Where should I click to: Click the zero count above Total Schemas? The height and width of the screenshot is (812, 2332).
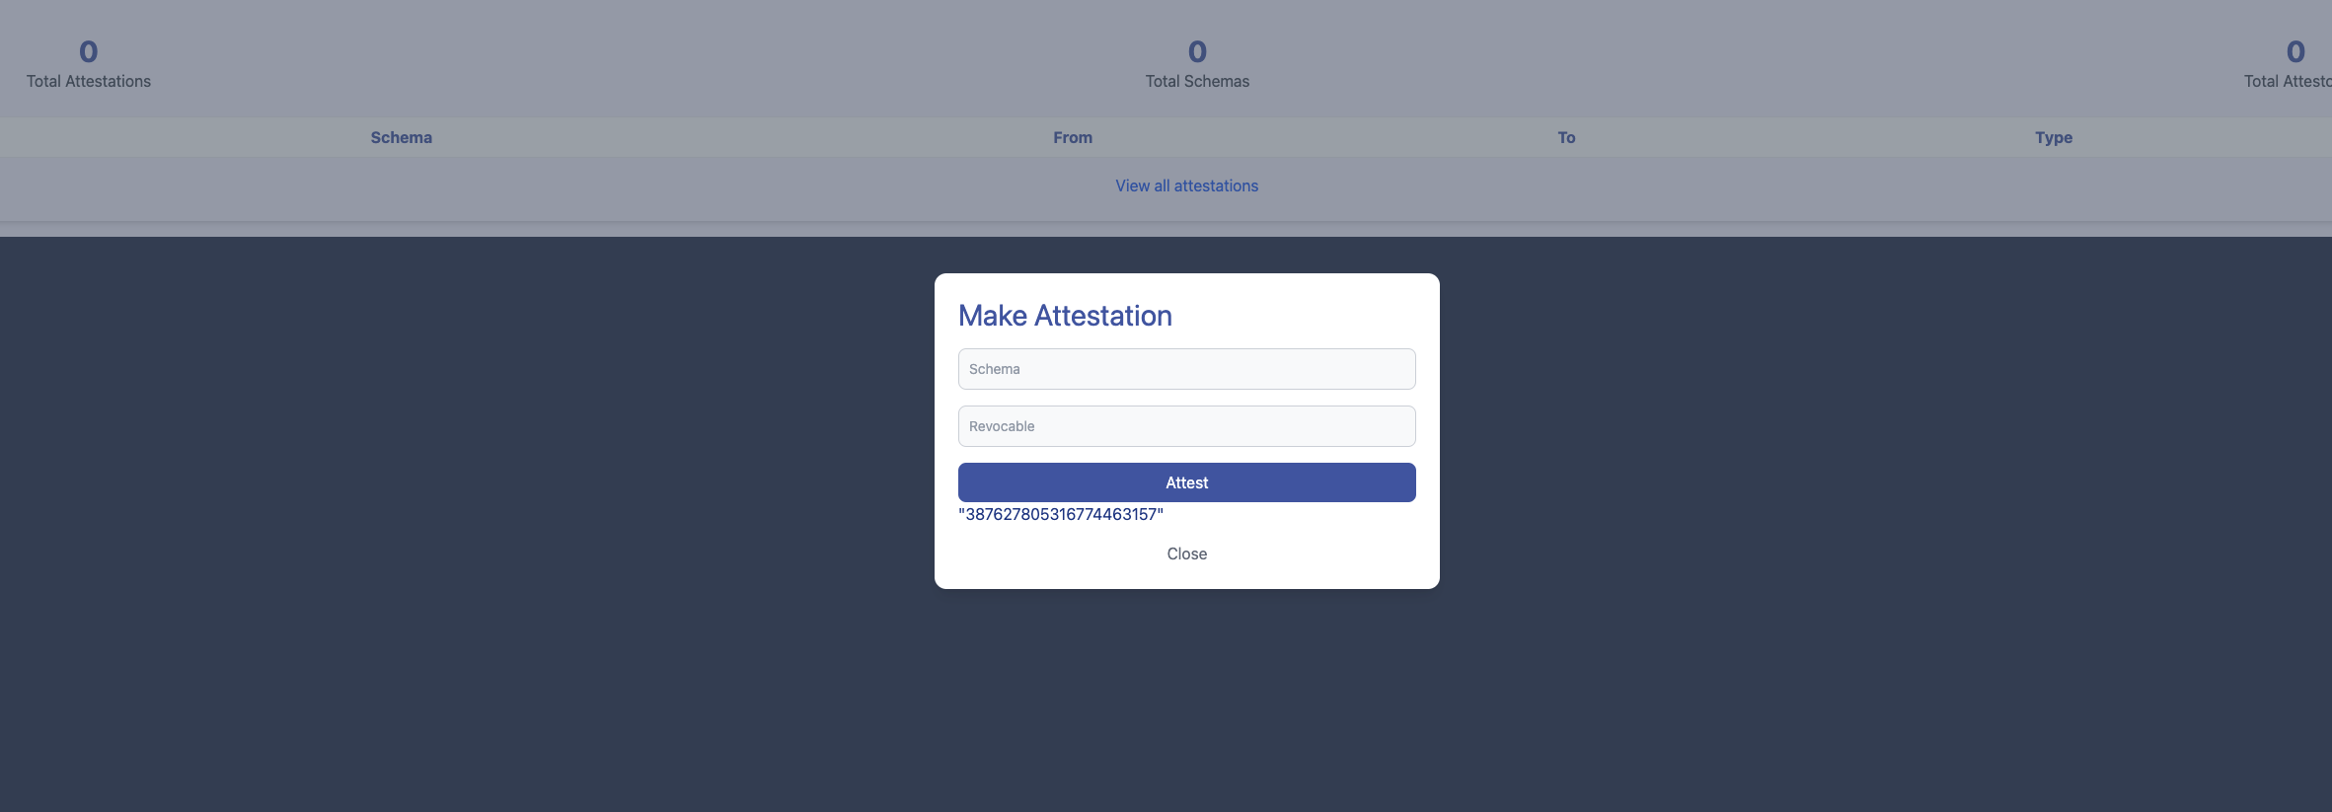(x=1197, y=51)
